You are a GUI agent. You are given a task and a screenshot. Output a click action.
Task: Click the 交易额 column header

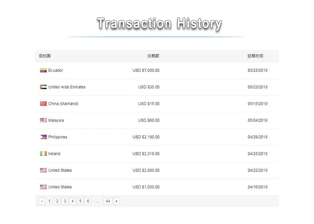tap(153, 56)
